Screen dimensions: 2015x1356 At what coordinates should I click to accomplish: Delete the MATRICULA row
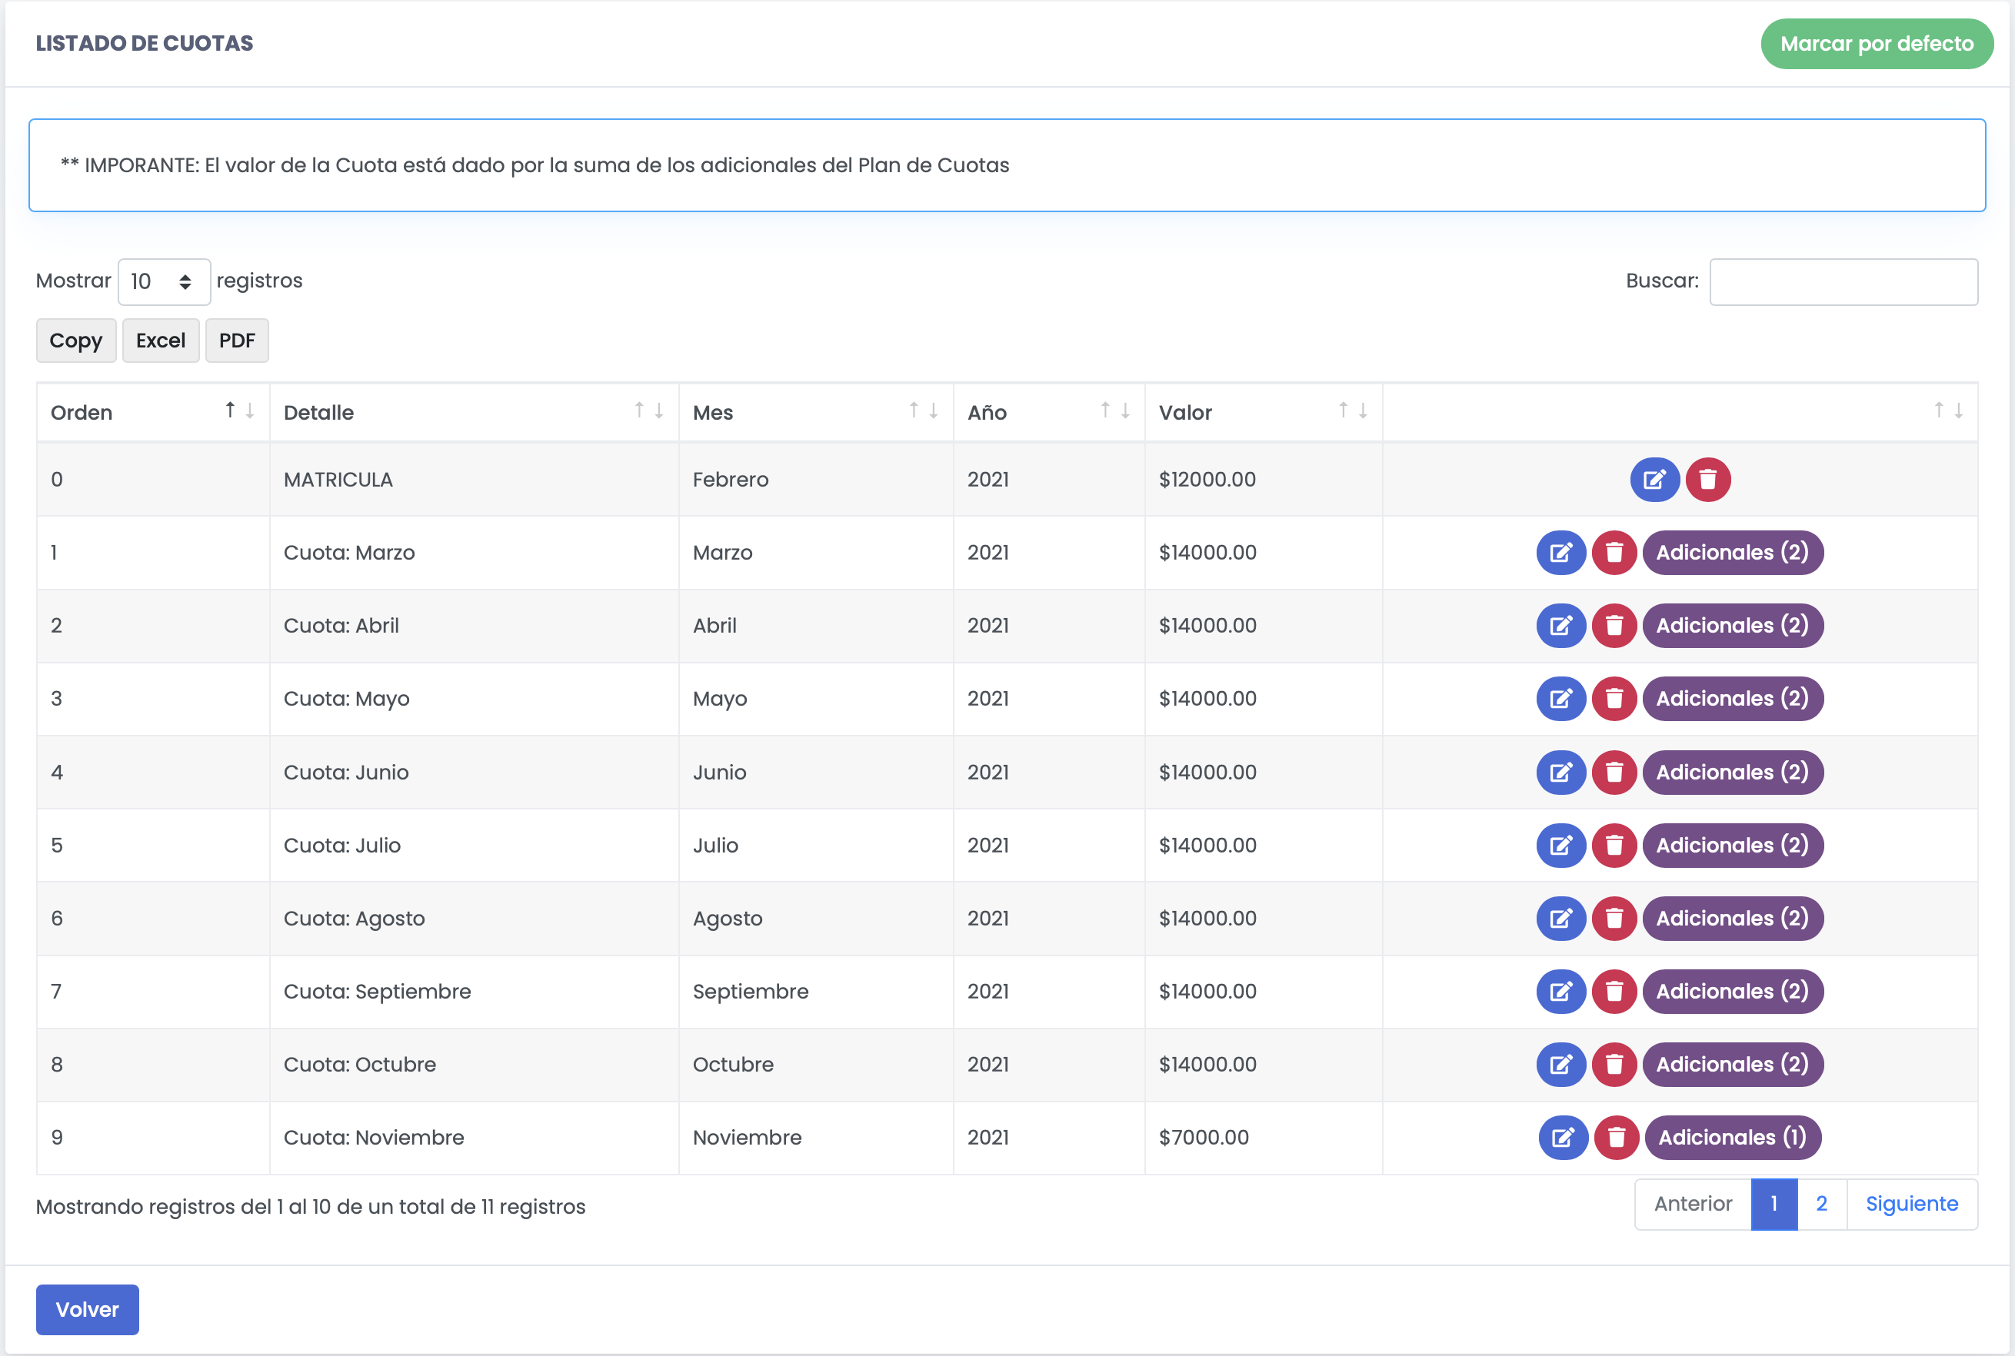point(1708,479)
